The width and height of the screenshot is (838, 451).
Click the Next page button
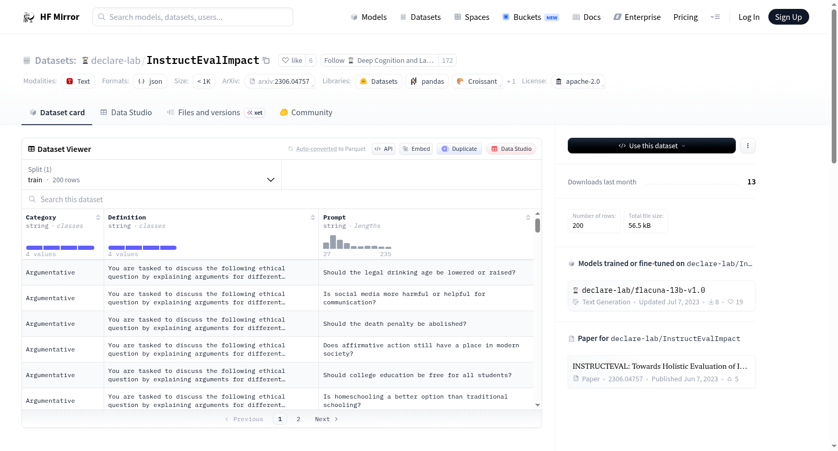[326, 419]
